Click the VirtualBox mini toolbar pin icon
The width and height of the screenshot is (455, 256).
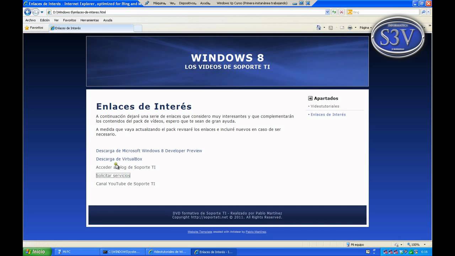147,3
